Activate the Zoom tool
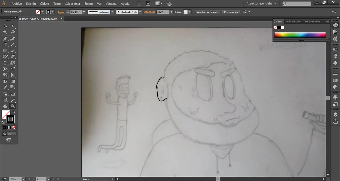 point(12,106)
